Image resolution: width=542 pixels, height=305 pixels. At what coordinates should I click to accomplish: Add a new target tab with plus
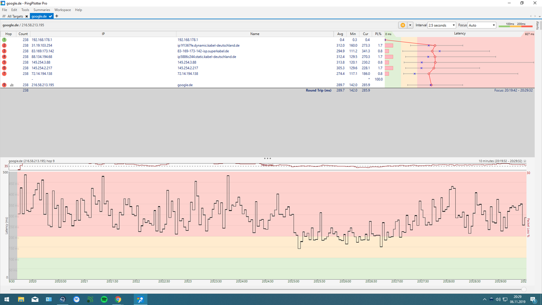(56, 16)
